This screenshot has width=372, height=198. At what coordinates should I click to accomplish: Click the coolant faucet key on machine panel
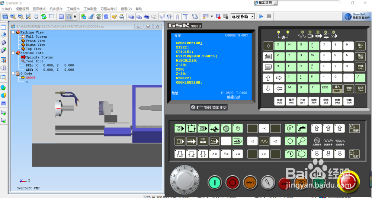coord(302,128)
